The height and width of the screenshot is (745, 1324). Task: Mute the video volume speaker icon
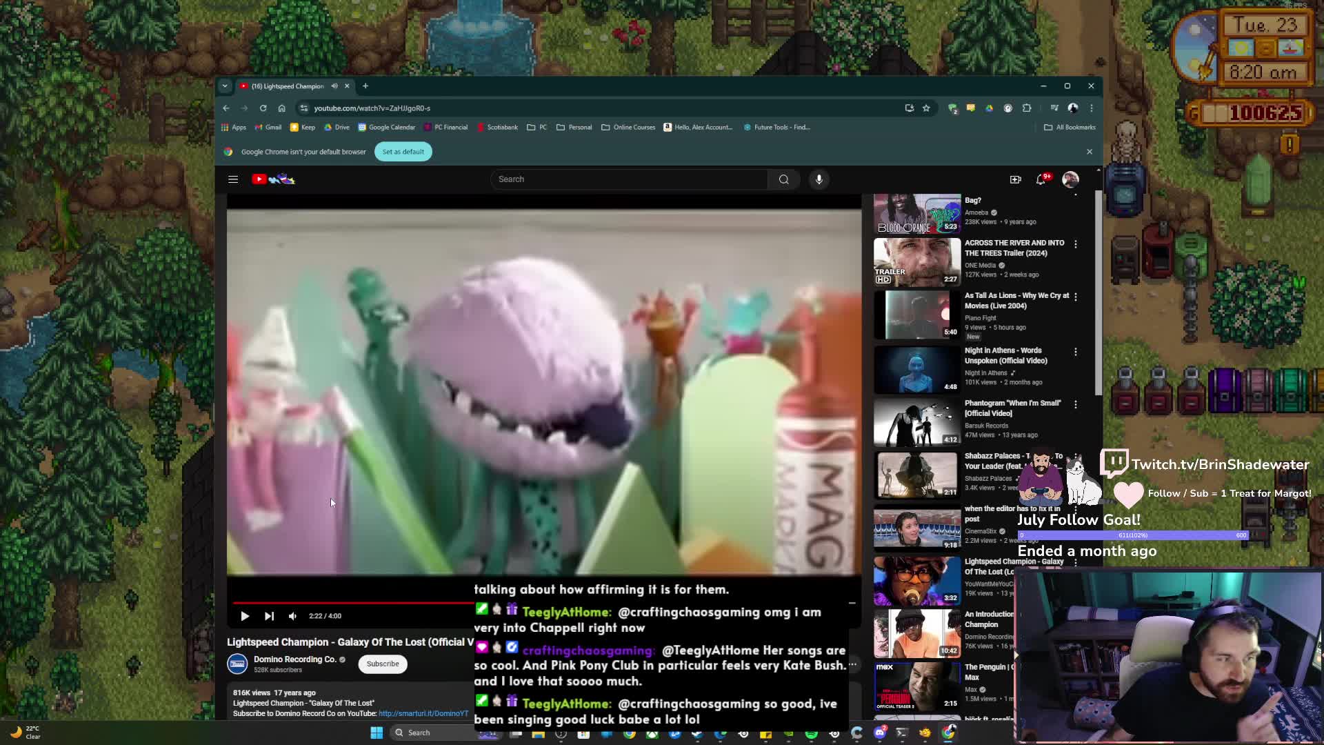tap(292, 616)
